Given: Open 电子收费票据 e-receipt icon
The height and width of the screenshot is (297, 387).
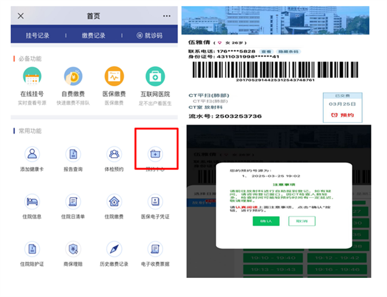Looking at the screenshot, I should 155,249.
